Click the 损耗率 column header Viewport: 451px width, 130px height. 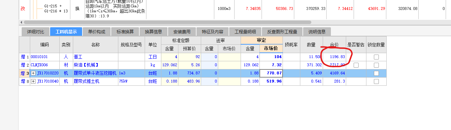tap(291, 45)
